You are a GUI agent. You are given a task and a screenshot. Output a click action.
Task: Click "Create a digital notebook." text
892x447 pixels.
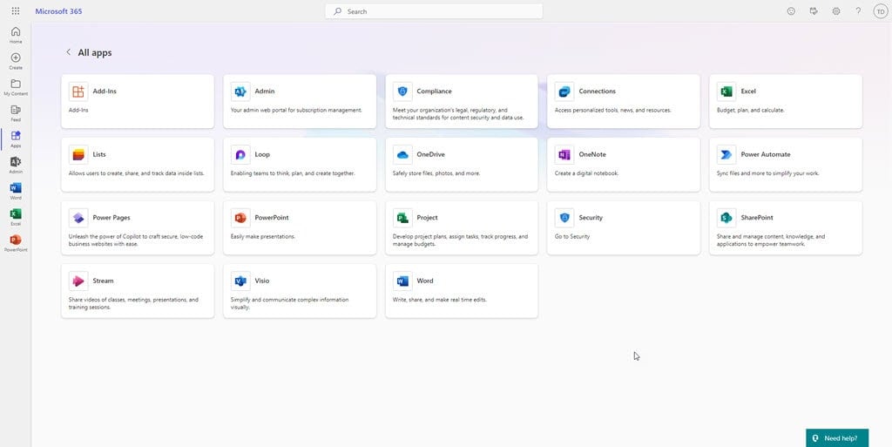(x=586, y=173)
